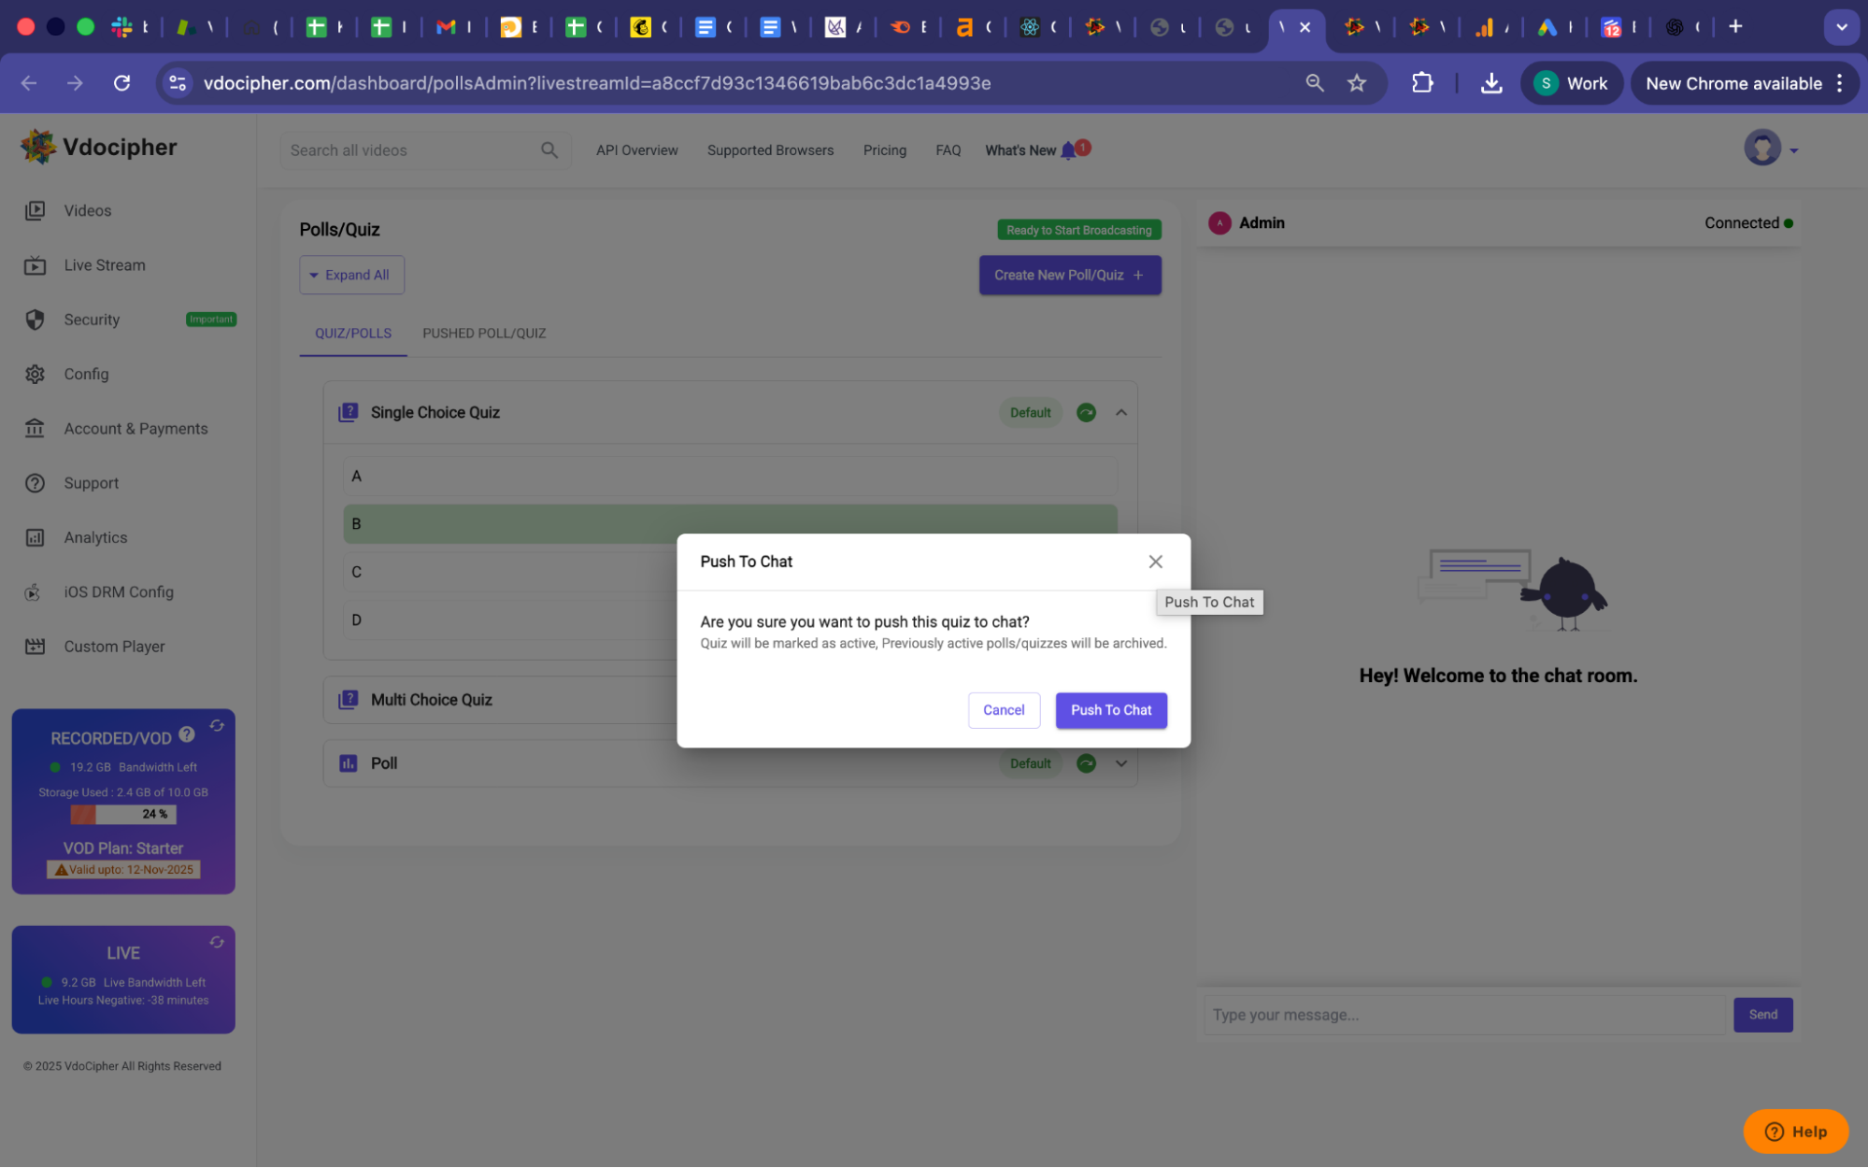Open the Expand All dropdown
Viewport: 1868px width, 1168px height.
point(351,276)
